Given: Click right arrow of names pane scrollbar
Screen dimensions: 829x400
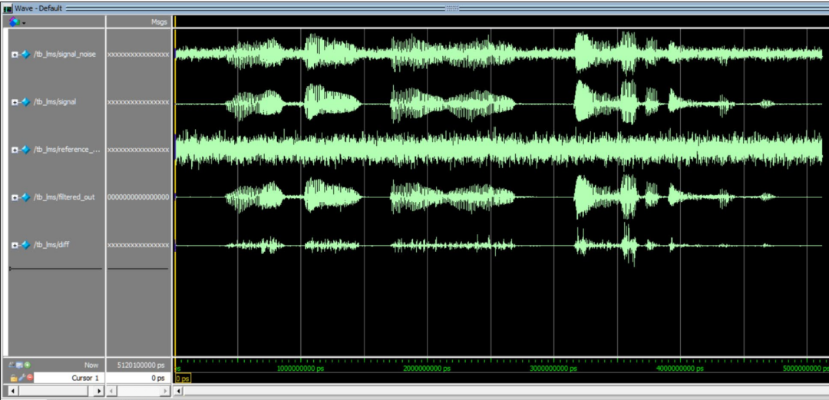Looking at the screenshot, I should 99,392.
